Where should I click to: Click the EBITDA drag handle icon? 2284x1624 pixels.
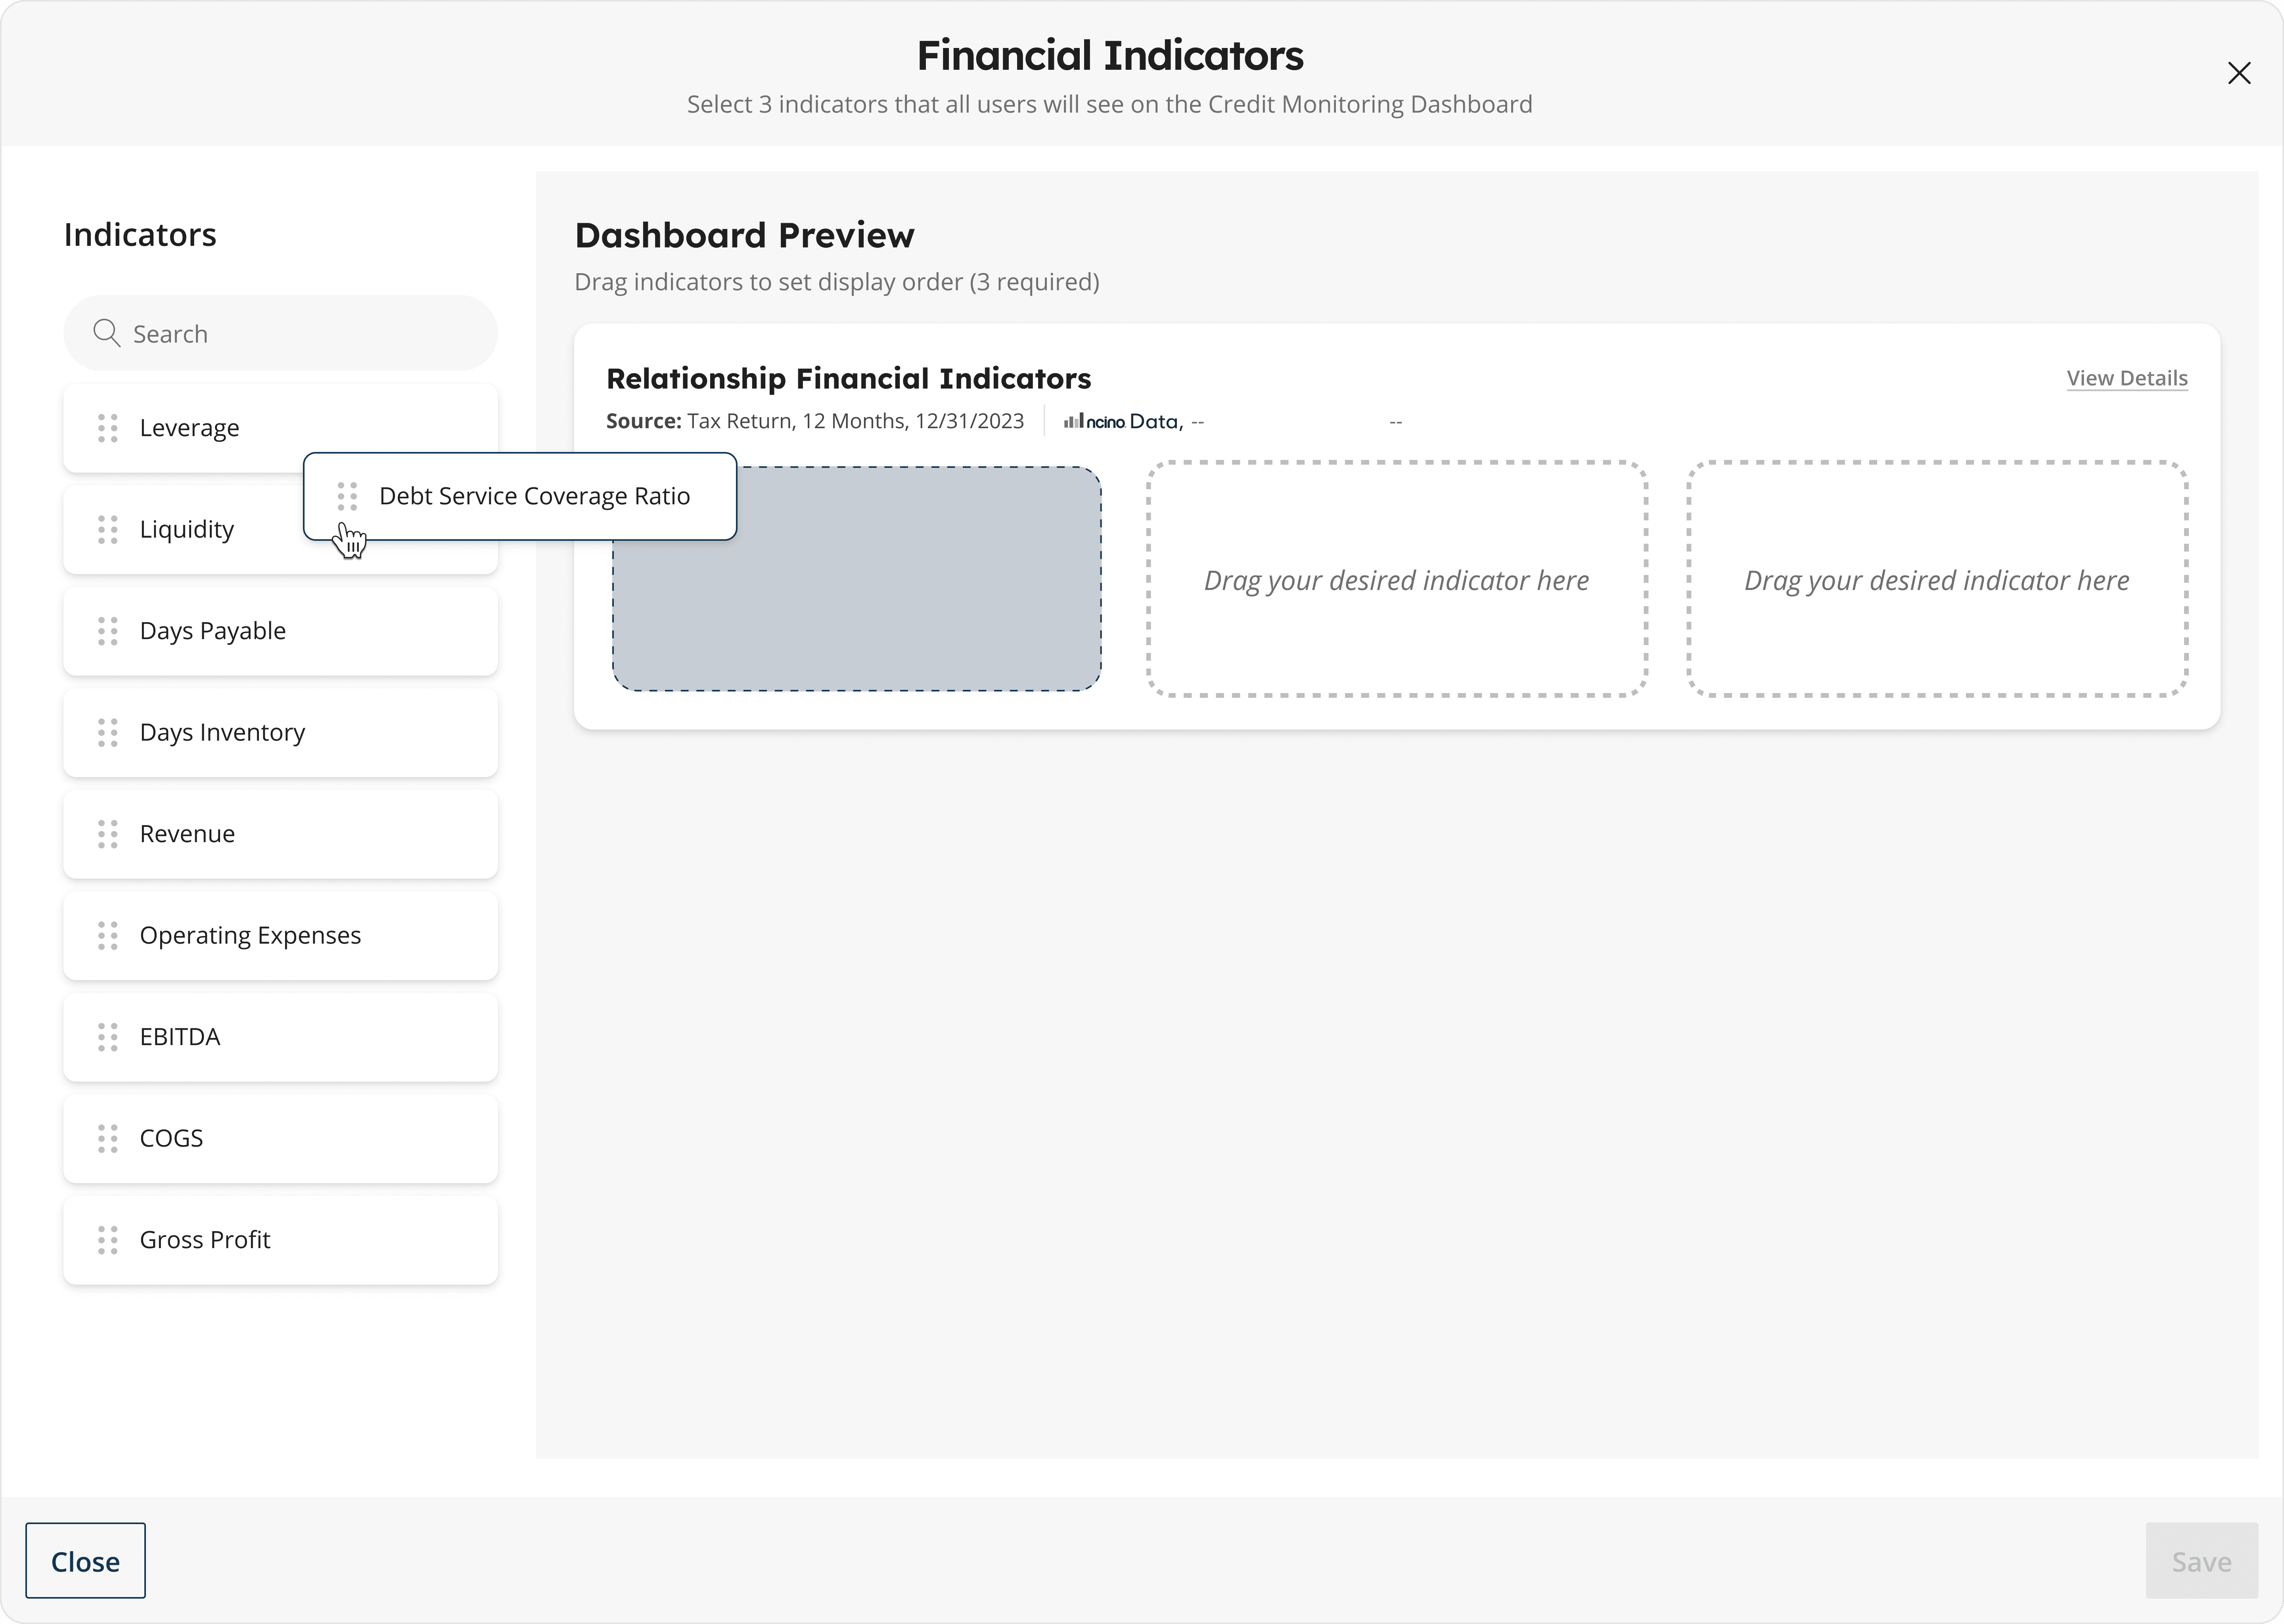tap(108, 1037)
